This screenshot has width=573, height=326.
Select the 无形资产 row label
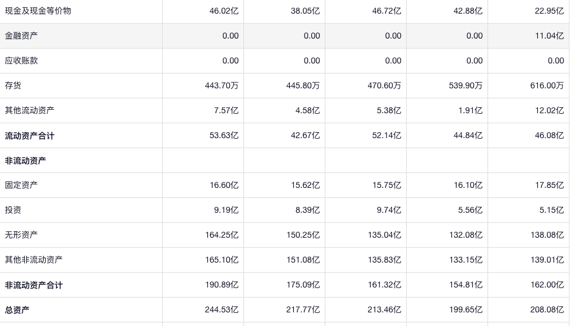[21, 235]
